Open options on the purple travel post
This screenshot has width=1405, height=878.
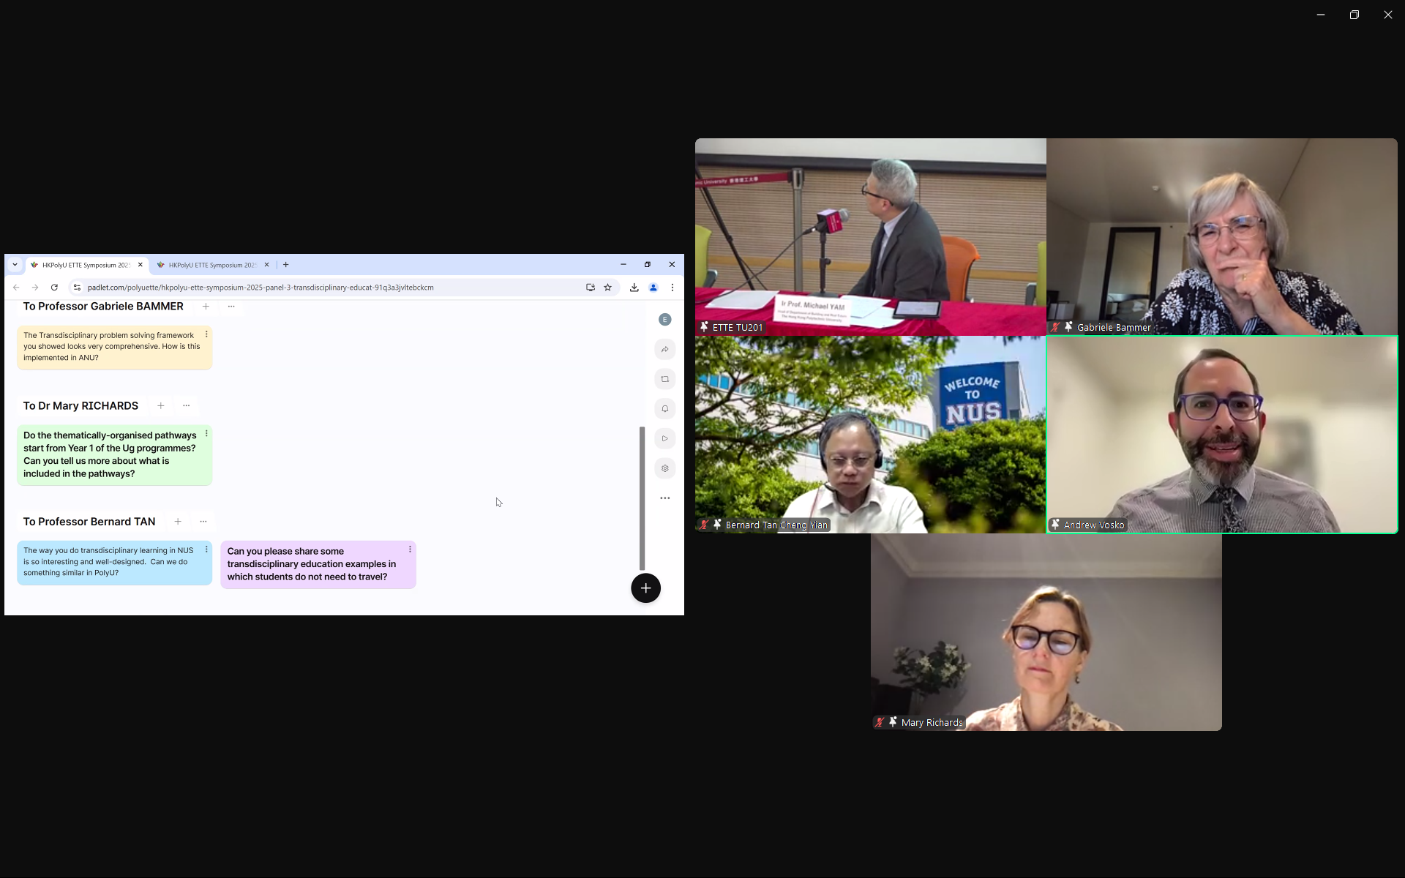point(410,549)
